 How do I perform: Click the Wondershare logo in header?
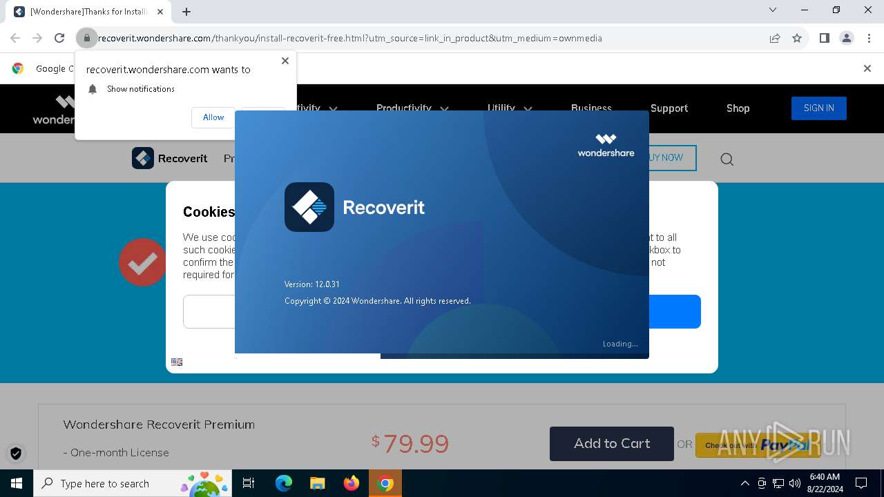[54, 109]
